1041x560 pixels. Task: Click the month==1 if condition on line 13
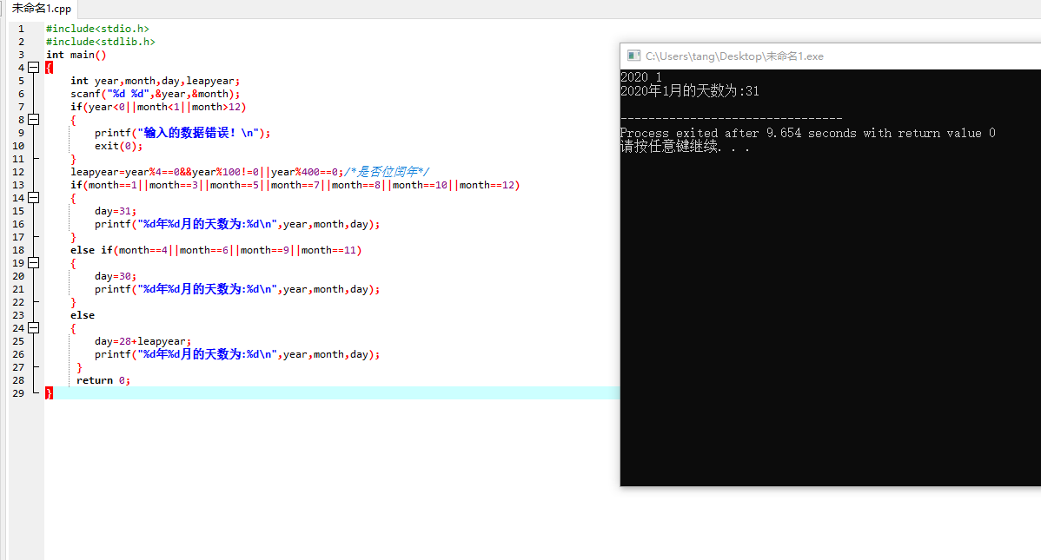click(x=295, y=185)
